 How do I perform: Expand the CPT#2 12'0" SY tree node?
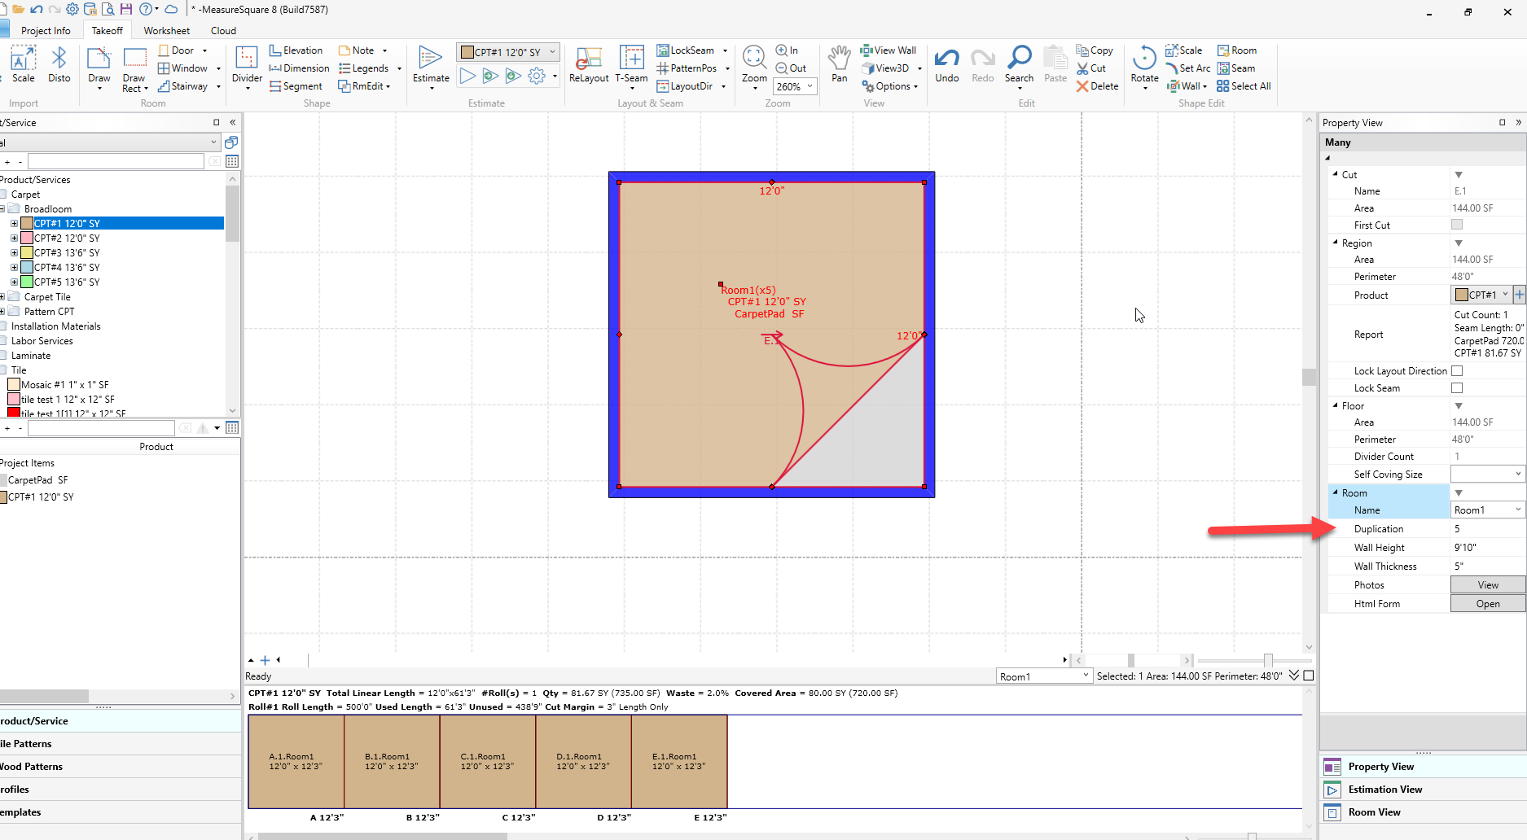[14, 238]
